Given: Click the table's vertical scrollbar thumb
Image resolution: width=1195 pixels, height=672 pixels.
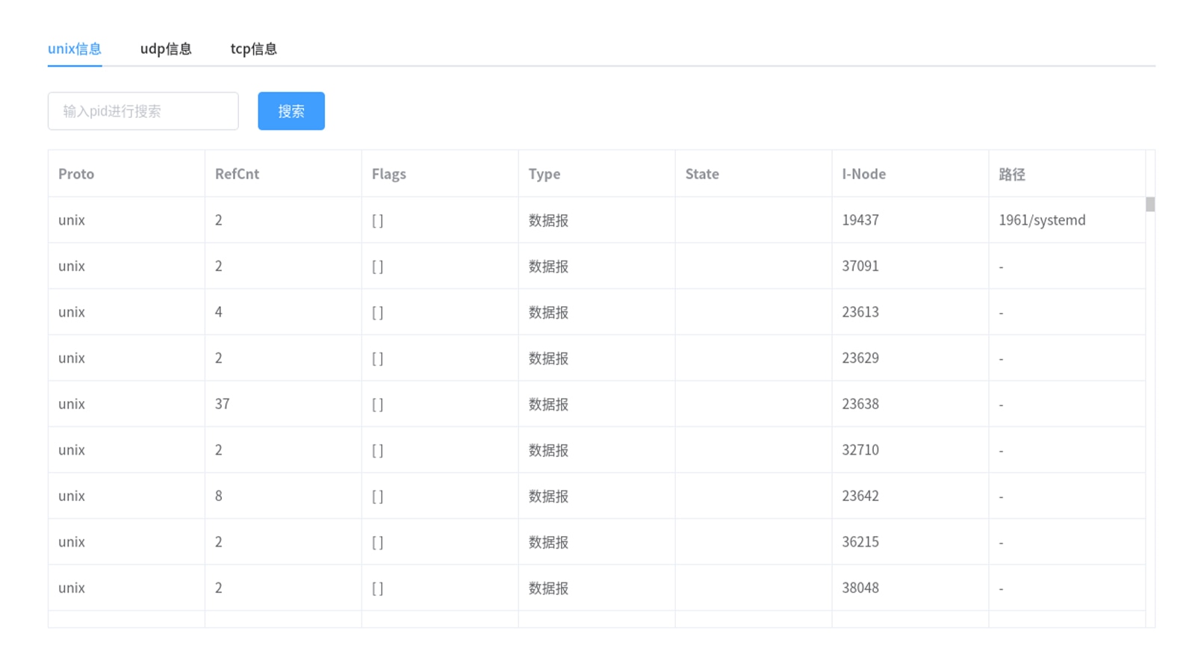Looking at the screenshot, I should click(x=1150, y=204).
